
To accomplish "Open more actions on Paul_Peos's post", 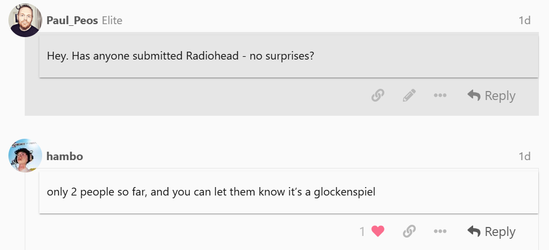I will pyautogui.click(x=440, y=96).
